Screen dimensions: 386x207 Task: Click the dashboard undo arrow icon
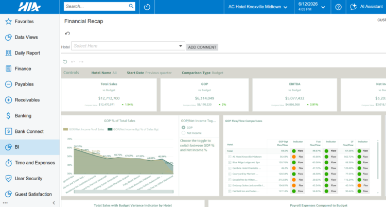click(x=73, y=62)
